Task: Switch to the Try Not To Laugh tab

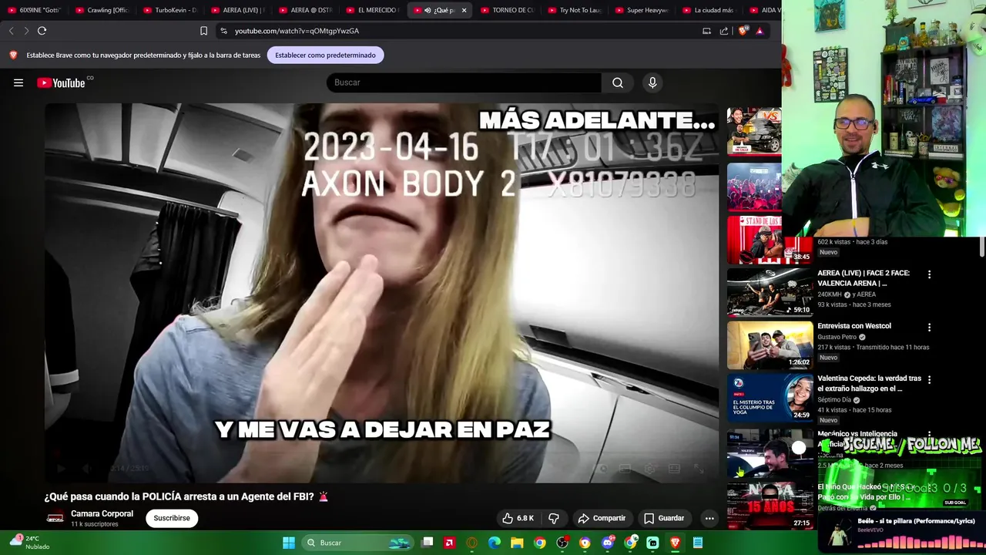Action: click(x=575, y=10)
